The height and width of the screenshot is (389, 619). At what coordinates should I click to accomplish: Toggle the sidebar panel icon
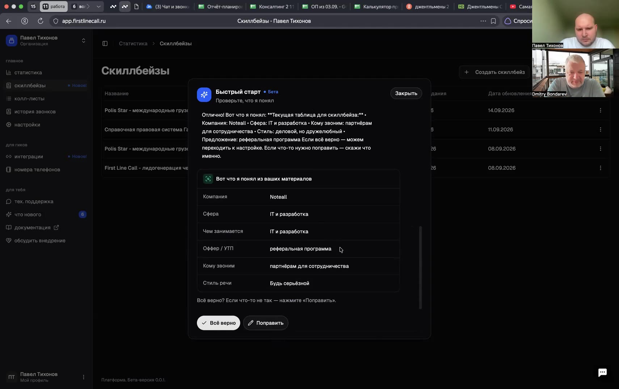point(105,43)
